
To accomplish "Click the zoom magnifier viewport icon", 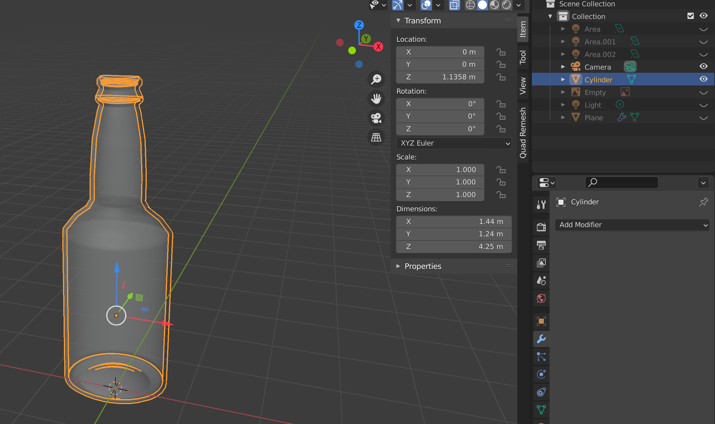I will coord(376,79).
